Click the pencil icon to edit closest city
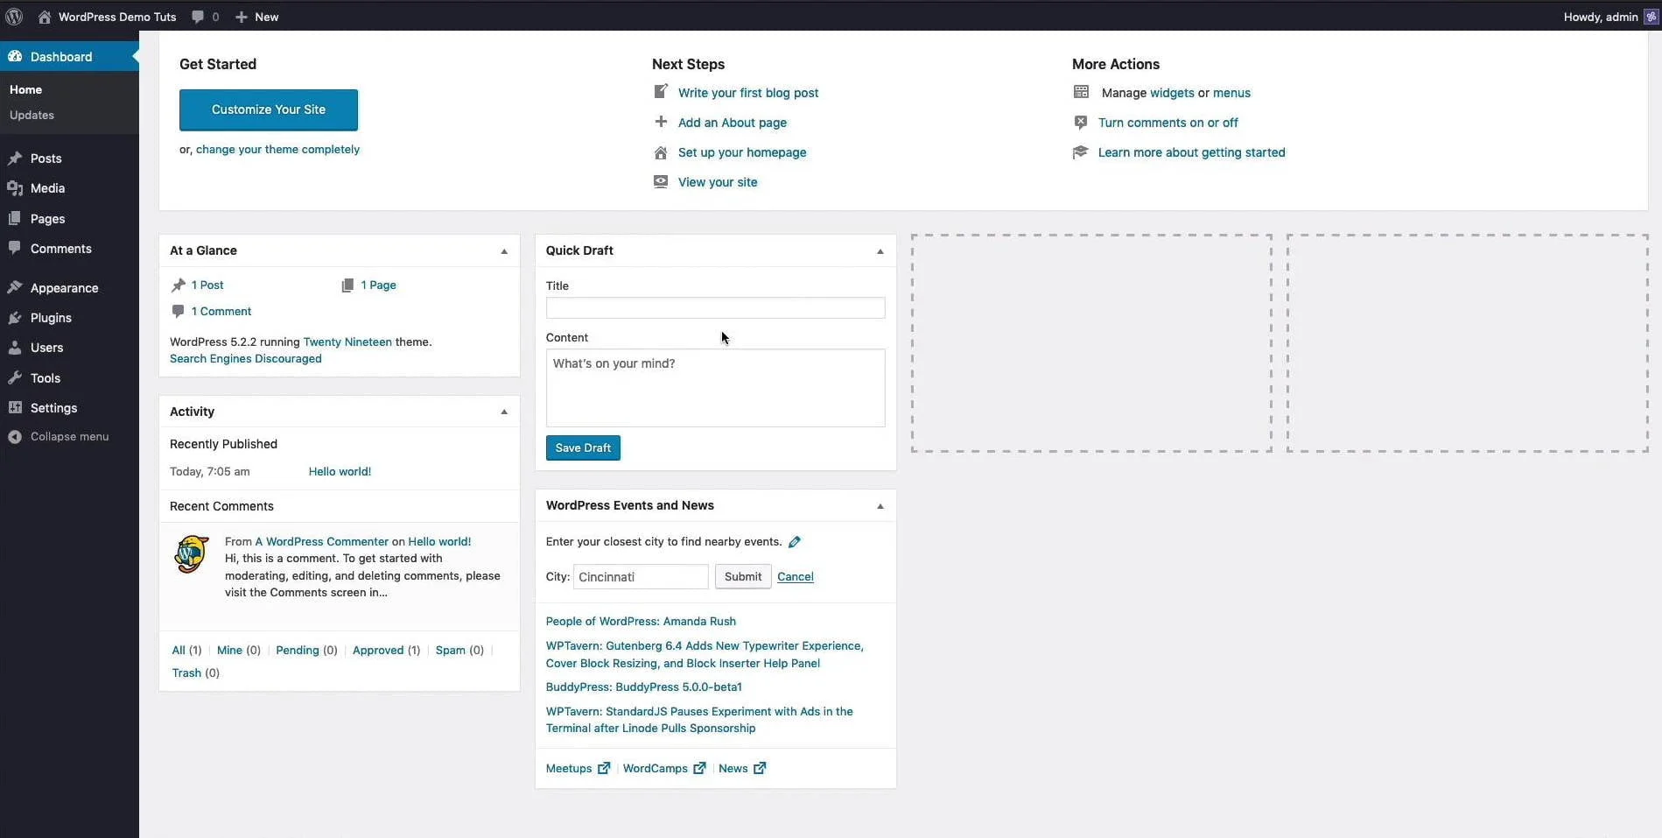The width and height of the screenshot is (1662, 838). 794,541
